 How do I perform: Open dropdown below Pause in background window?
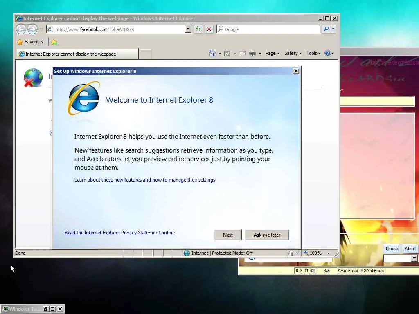coord(414,258)
